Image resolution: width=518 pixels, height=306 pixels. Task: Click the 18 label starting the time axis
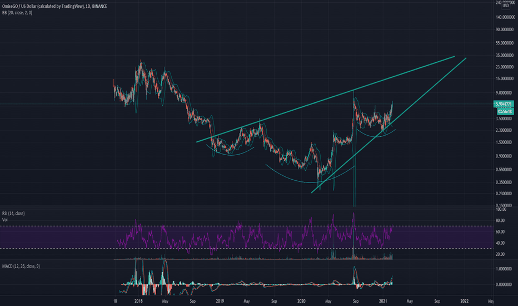114,301
